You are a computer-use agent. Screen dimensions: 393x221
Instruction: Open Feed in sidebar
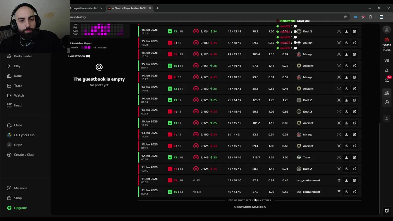(18, 105)
